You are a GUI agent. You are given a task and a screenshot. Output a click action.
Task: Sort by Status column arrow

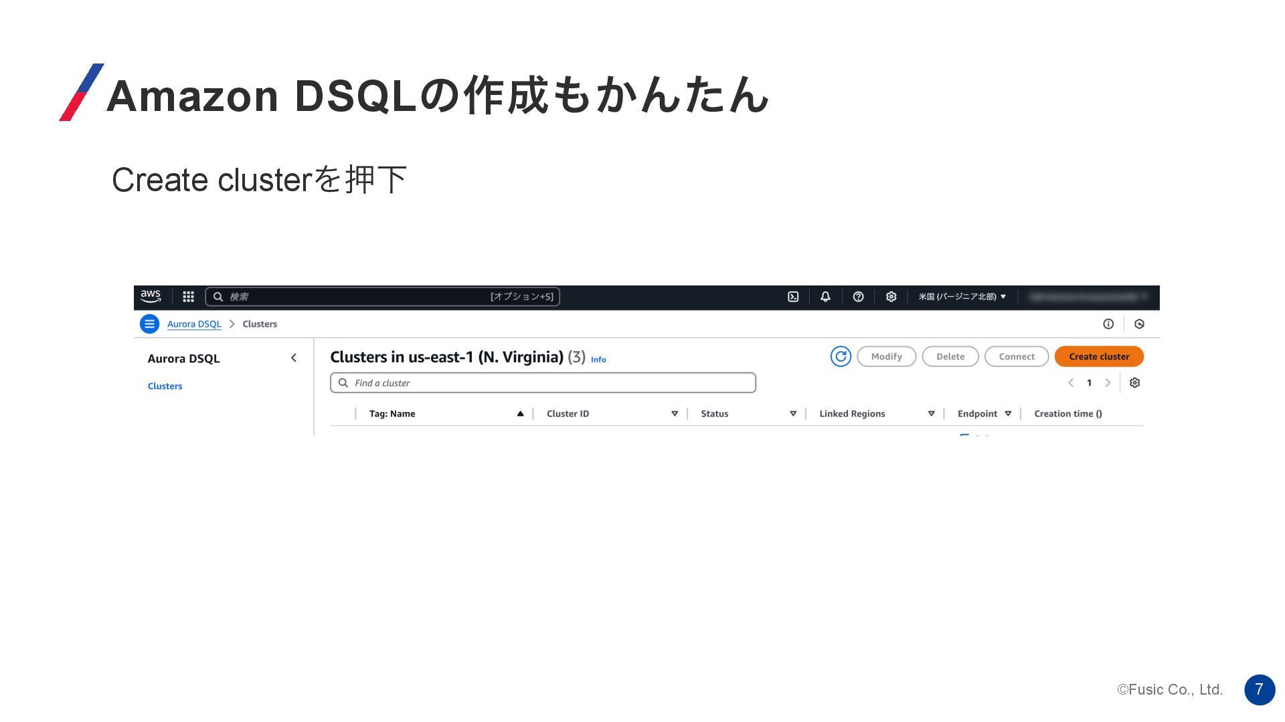coord(793,414)
